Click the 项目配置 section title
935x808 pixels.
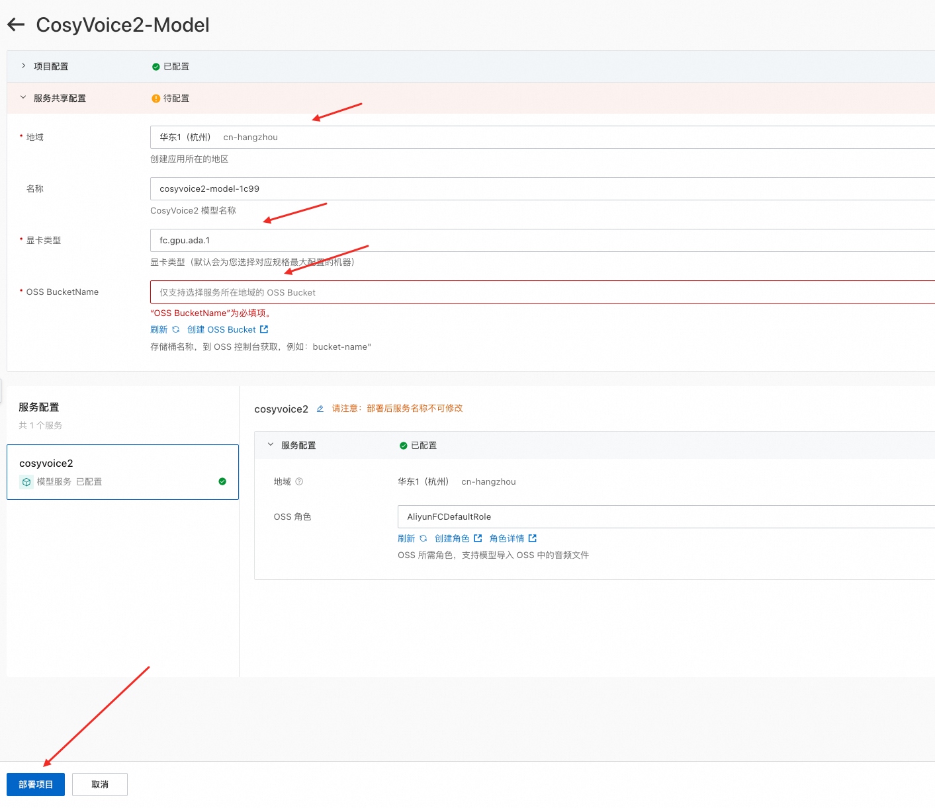[x=51, y=66]
